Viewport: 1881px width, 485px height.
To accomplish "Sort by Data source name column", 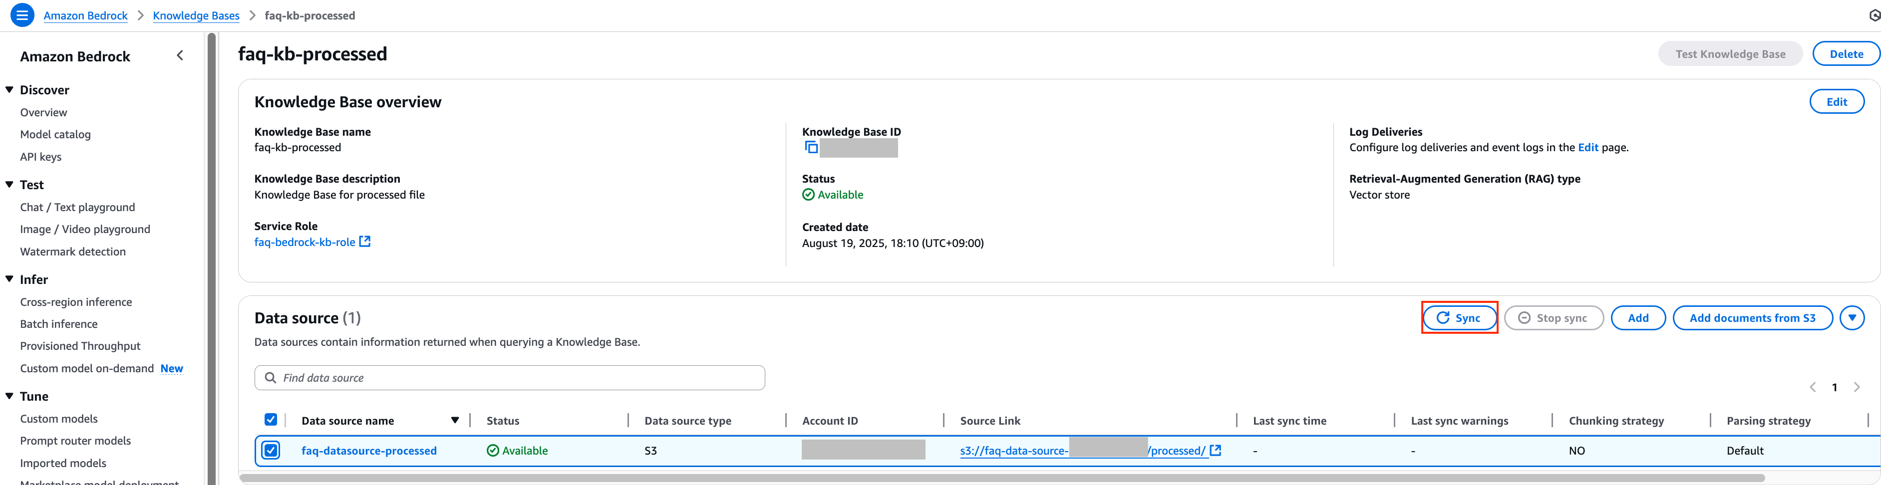I will tap(455, 420).
